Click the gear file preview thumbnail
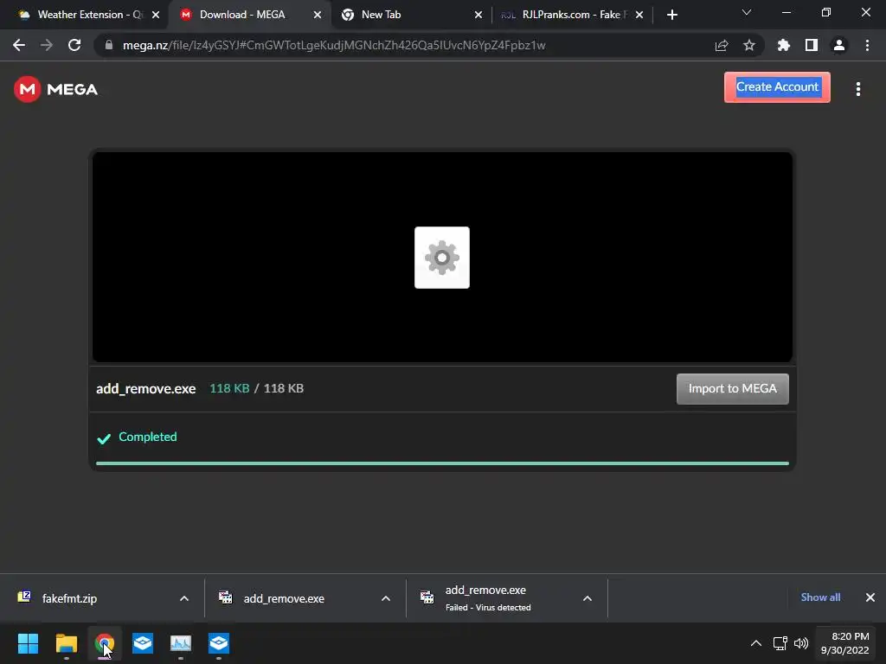This screenshot has height=664, width=886. click(x=442, y=258)
